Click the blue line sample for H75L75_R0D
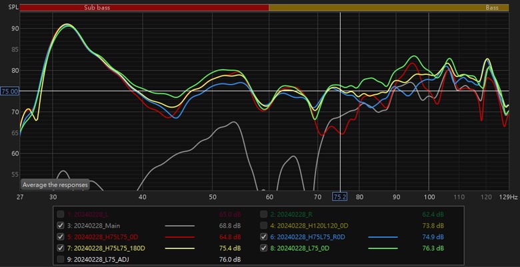 (x=383, y=237)
